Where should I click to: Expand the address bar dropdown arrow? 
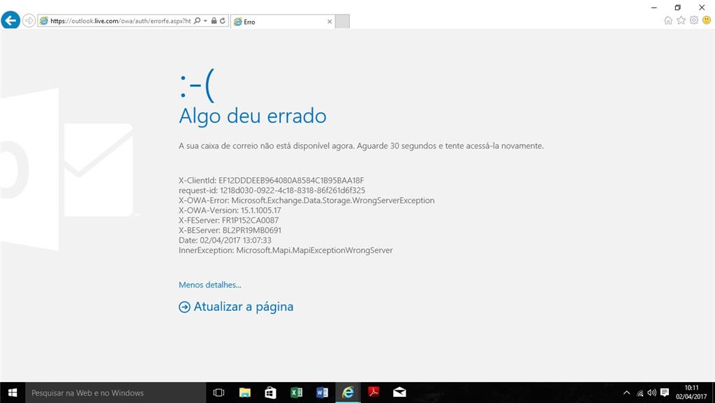[x=205, y=21]
